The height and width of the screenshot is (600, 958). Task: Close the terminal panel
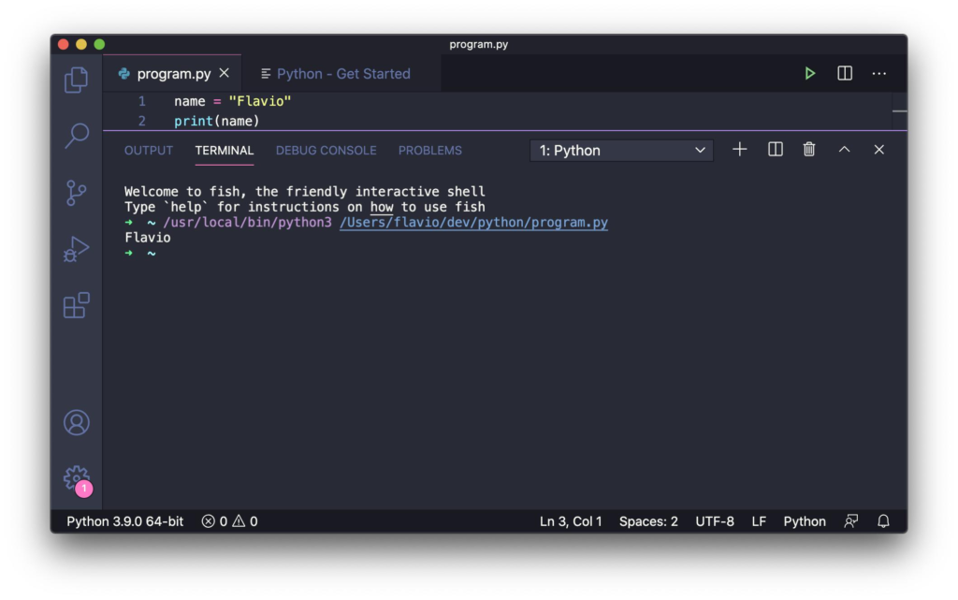[878, 150]
